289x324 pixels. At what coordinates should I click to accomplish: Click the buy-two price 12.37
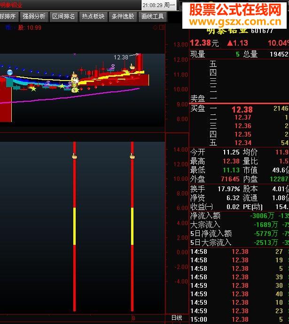[x=243, y=117]
